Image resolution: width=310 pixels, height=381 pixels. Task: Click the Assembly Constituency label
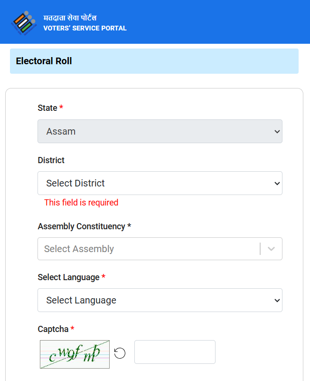[82, 226]
